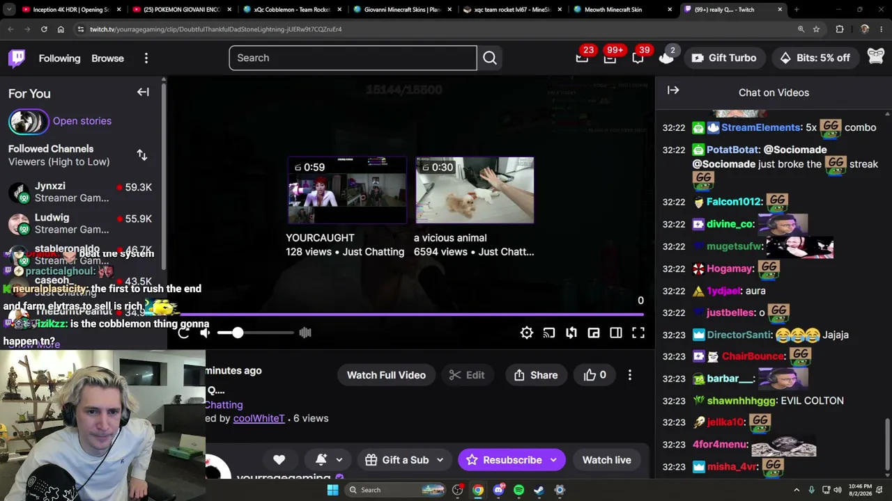Mute the clip audio
The image size is (892, 501).
pos(205,333)
